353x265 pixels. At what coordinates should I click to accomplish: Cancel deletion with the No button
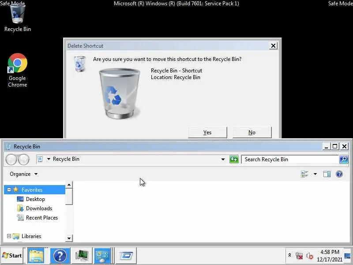[x=252, y=132]
